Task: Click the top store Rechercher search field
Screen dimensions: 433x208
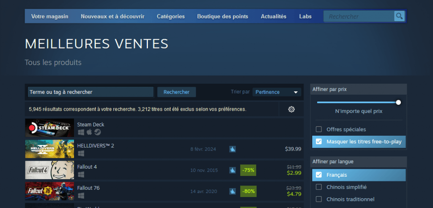Action: tap(359, 16)
